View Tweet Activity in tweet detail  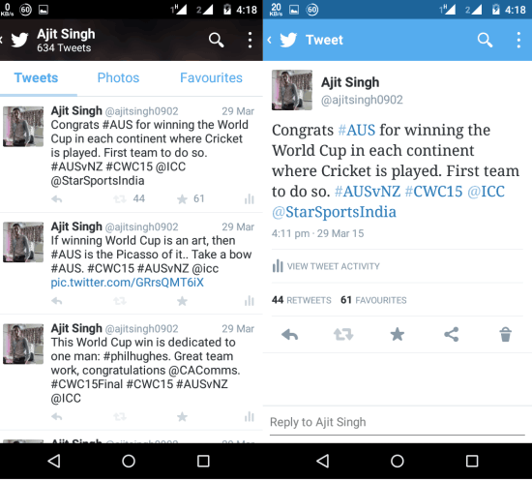click(x=326, y=266)
